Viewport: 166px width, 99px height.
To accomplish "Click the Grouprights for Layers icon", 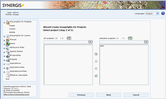I will 8,36.
